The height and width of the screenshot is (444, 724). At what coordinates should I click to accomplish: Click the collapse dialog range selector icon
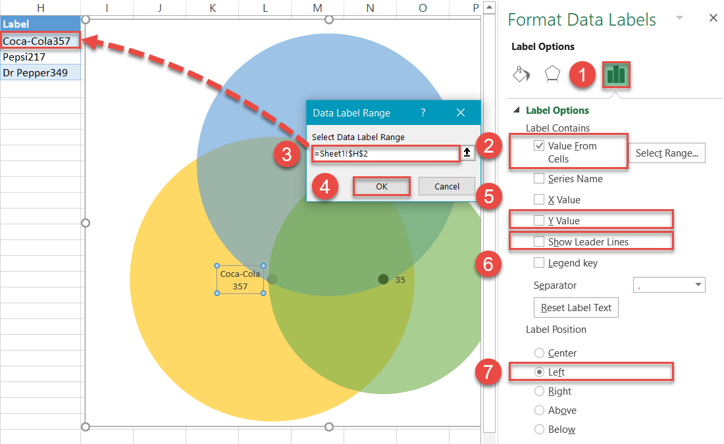(x=467, y=153)
